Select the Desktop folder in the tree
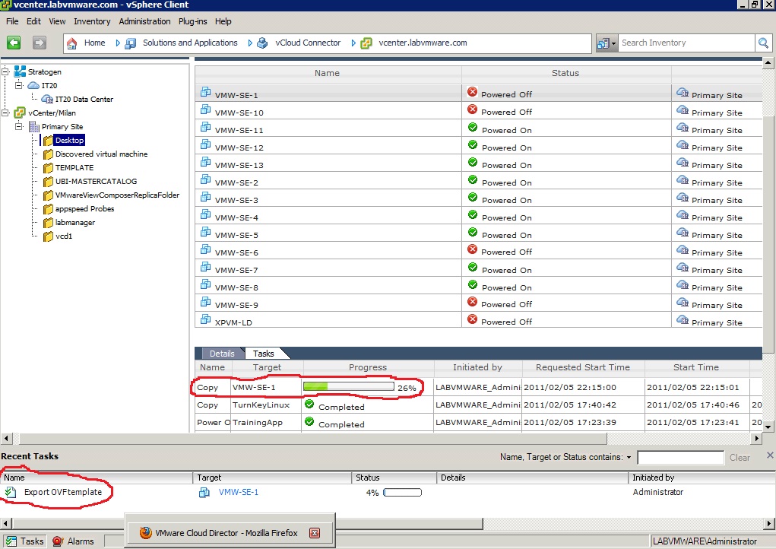The image size is (776, 549). tap(70, 140)
